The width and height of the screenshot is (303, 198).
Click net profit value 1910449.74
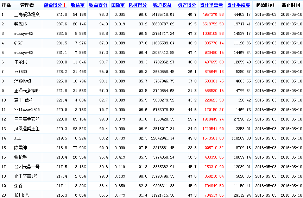[x=213, y=119]
